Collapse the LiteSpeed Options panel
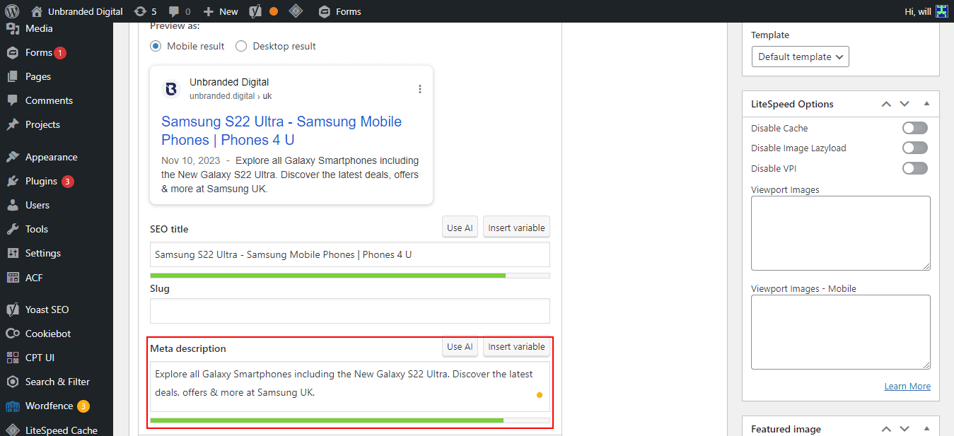Image resolution: width=954 pixels, height=436 pixels. 926,104
